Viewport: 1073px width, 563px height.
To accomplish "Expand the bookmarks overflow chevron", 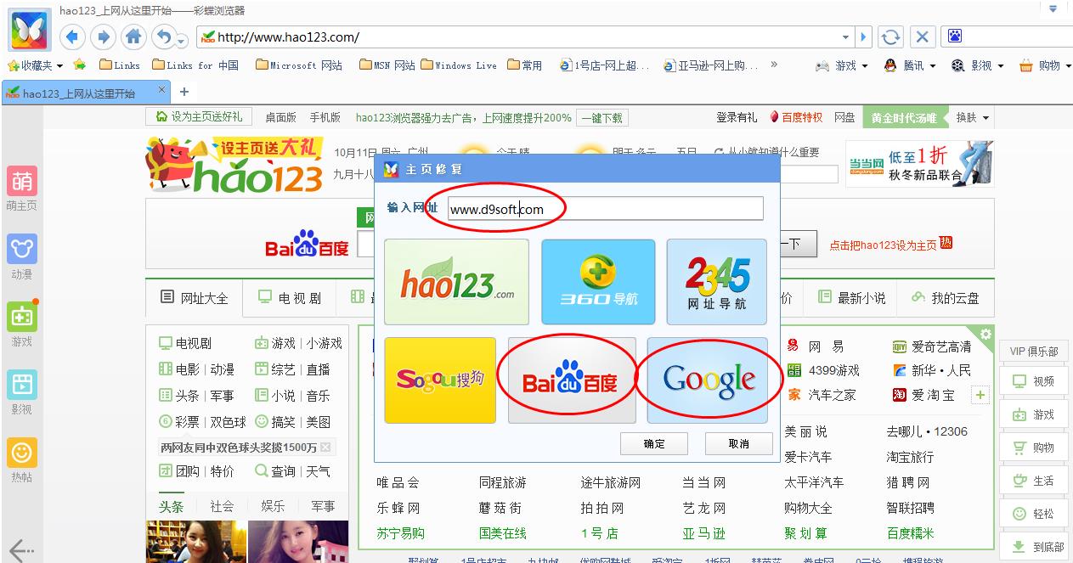I will tap(773, 65).
